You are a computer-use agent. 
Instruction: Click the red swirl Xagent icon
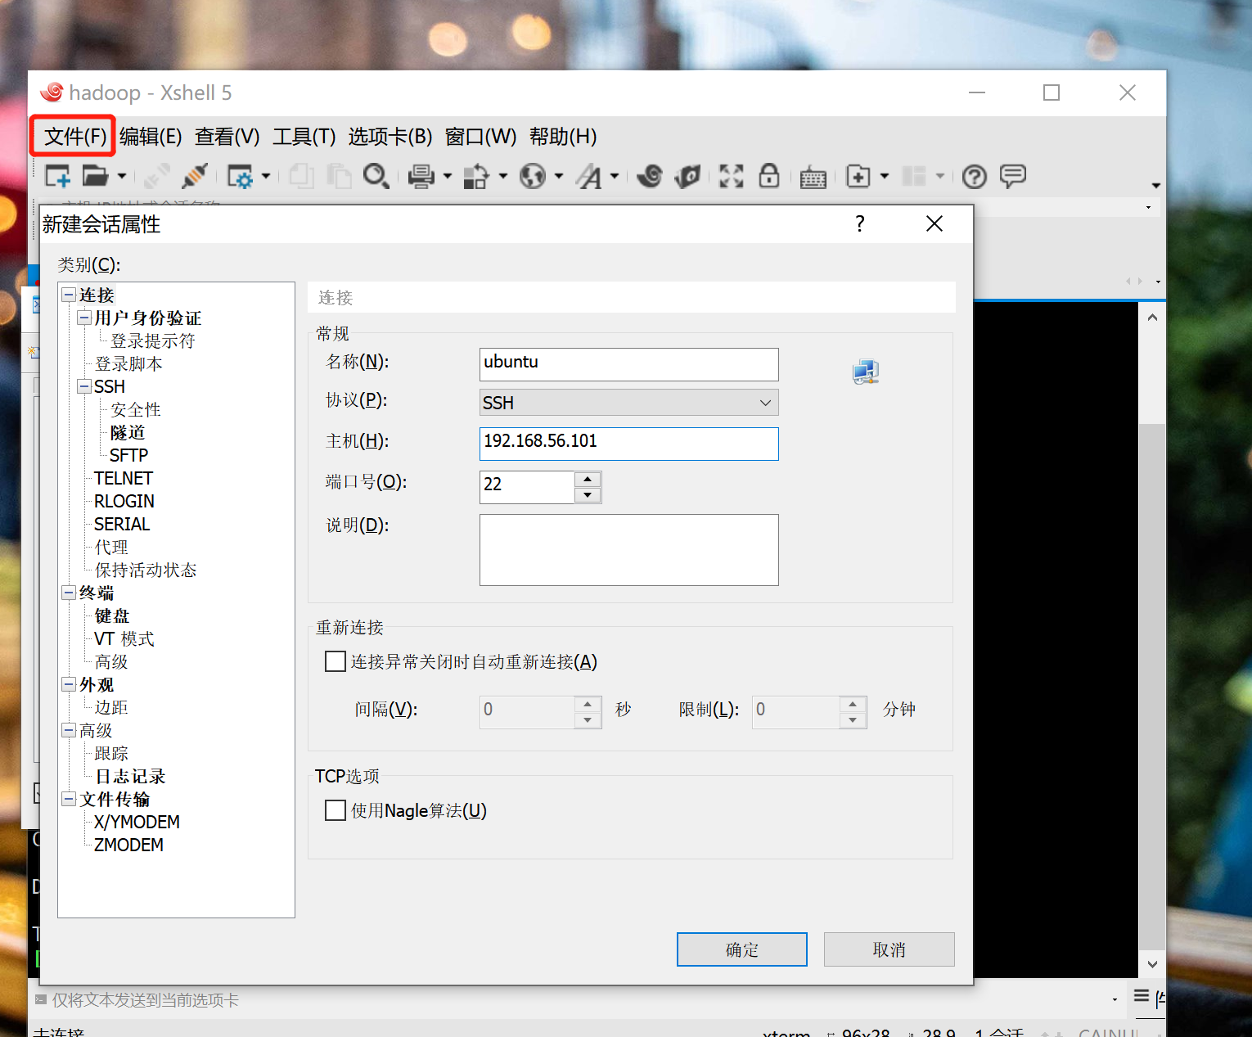click(x=650, y=176)
